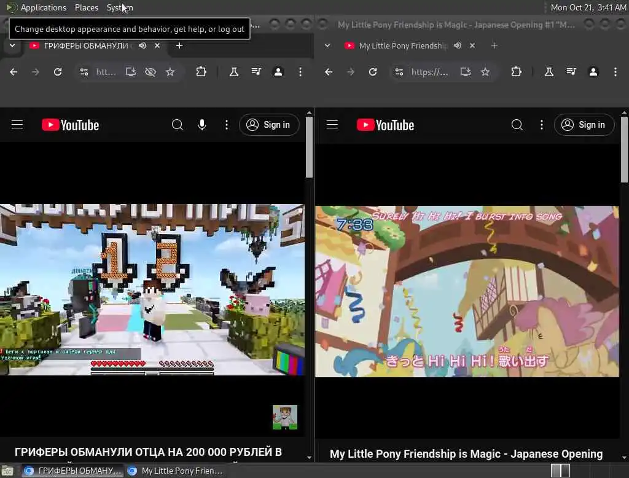This screenshot has width=629, height=478.
Task: Open extensions puzzle icon in left browser
Action: pos(201,72)
